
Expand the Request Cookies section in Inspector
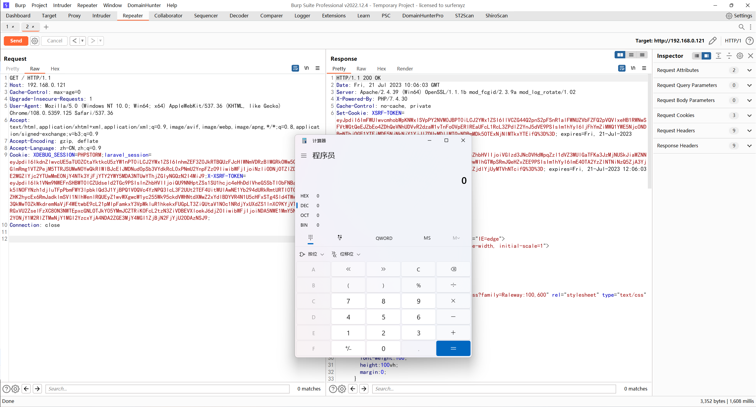[749, 115]
